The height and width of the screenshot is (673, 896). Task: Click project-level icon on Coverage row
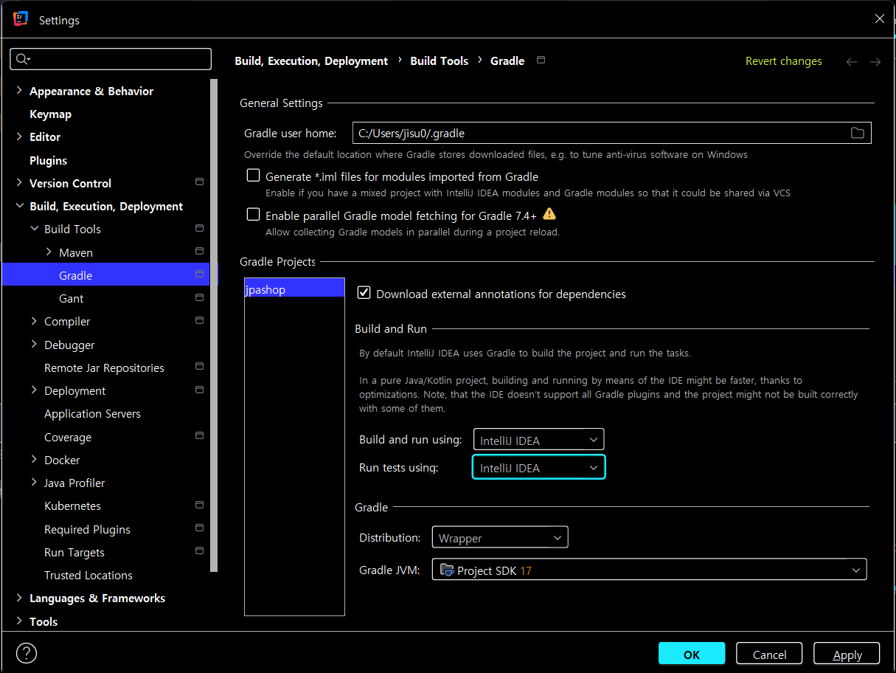199,435
